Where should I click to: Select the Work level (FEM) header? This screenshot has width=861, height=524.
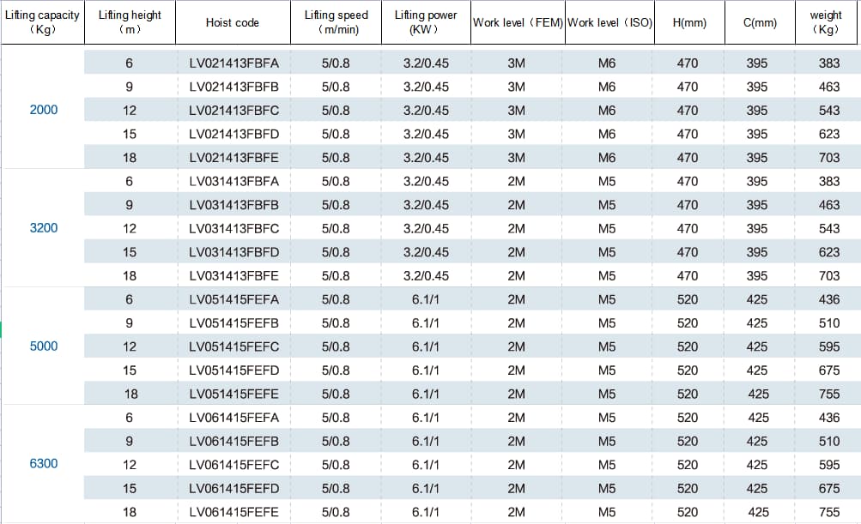517,23
